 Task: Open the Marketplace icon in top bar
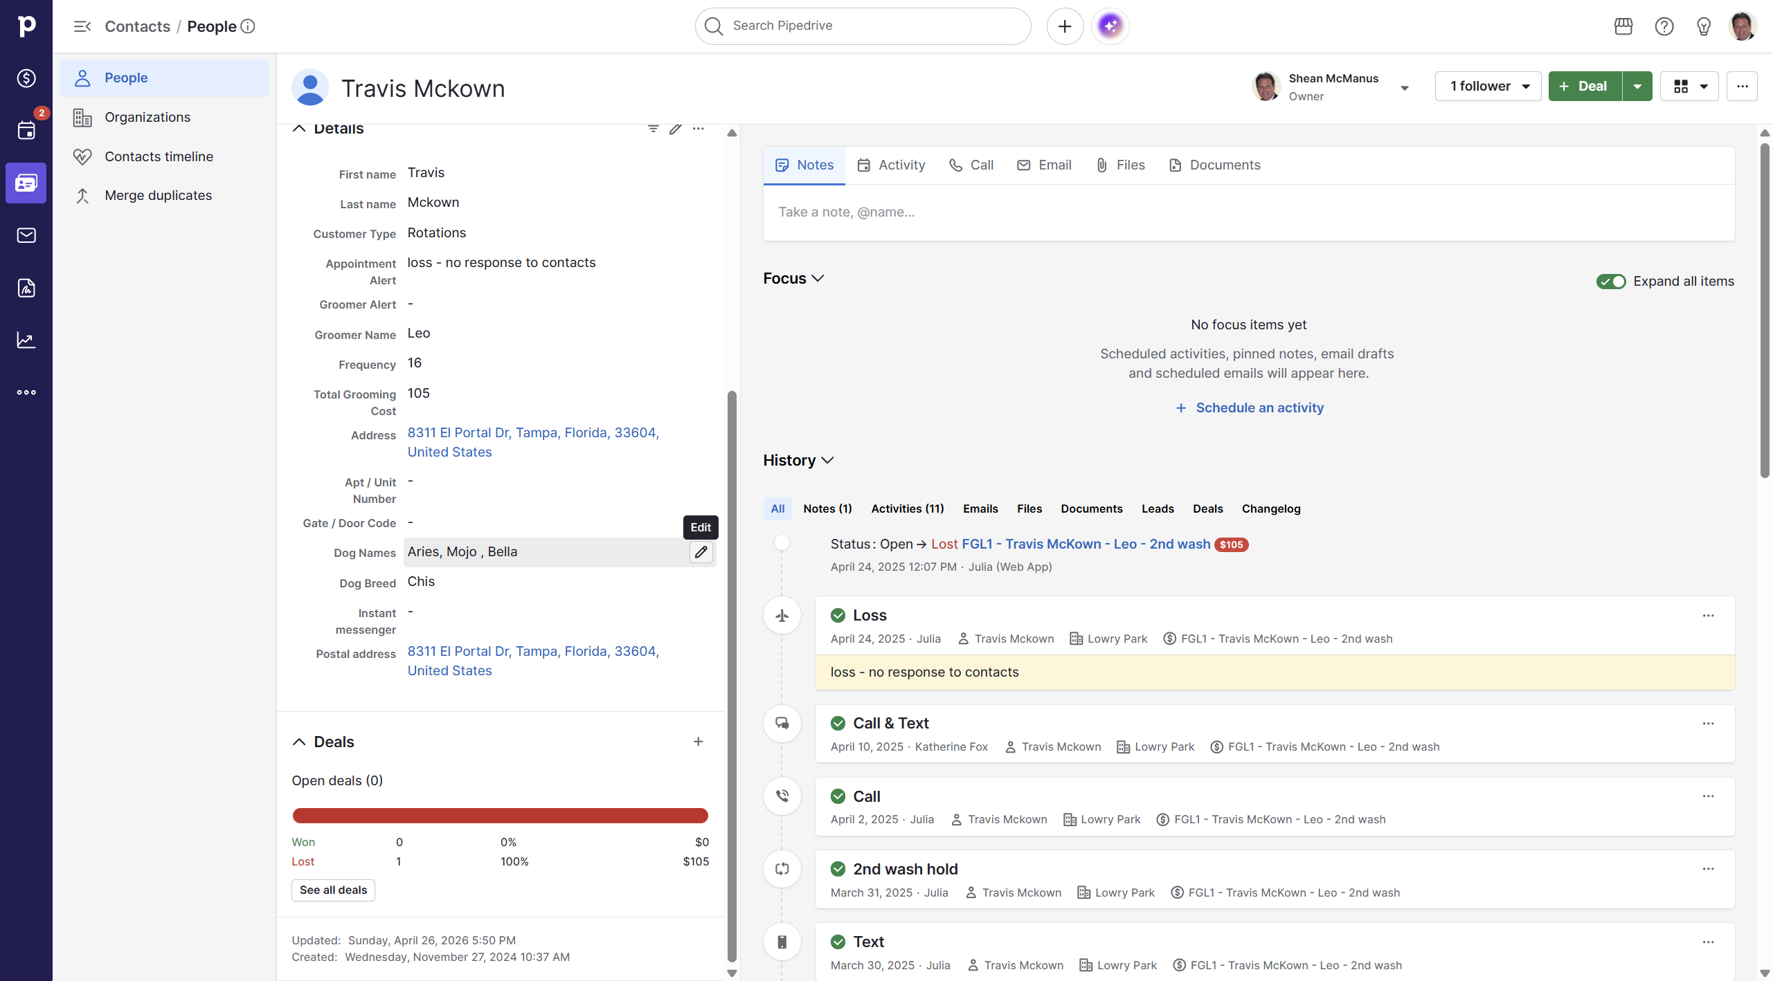pos(1623,26)
